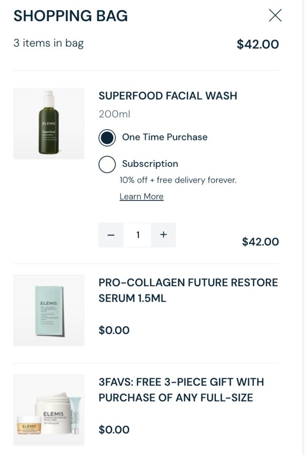Close the shopping bag panel
The height and width of the screenshot is (455, 305).
click(x=275, y=16)
